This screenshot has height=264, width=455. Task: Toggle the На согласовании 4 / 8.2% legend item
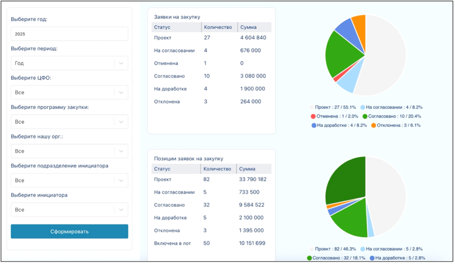[391, 107]
